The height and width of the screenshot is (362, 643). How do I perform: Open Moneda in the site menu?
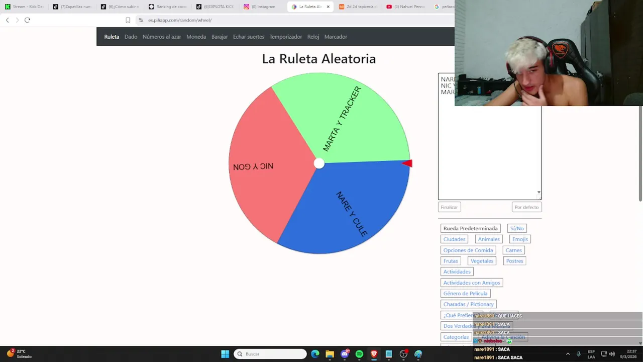pyautogui.click(x=196, y=37)
